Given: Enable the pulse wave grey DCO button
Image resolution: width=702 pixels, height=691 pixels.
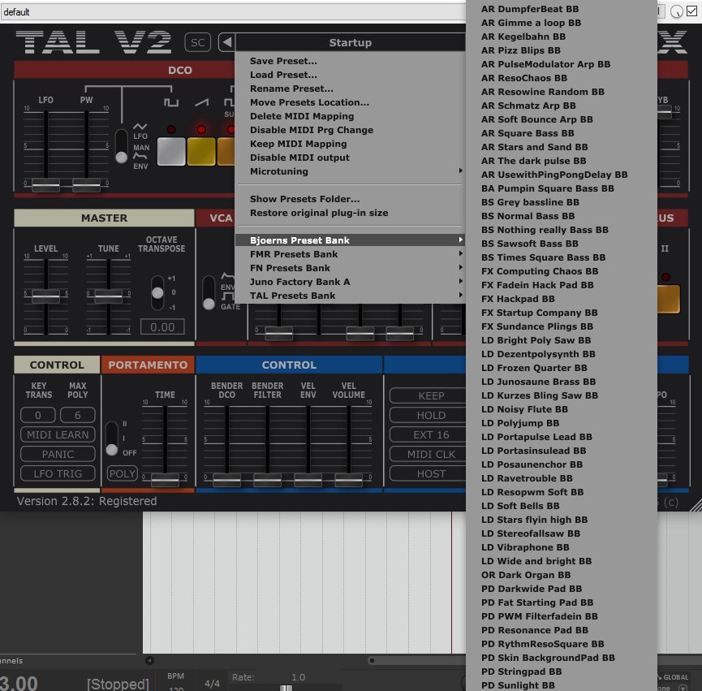Looking at the screenshot, I should (x=171, y=151).
